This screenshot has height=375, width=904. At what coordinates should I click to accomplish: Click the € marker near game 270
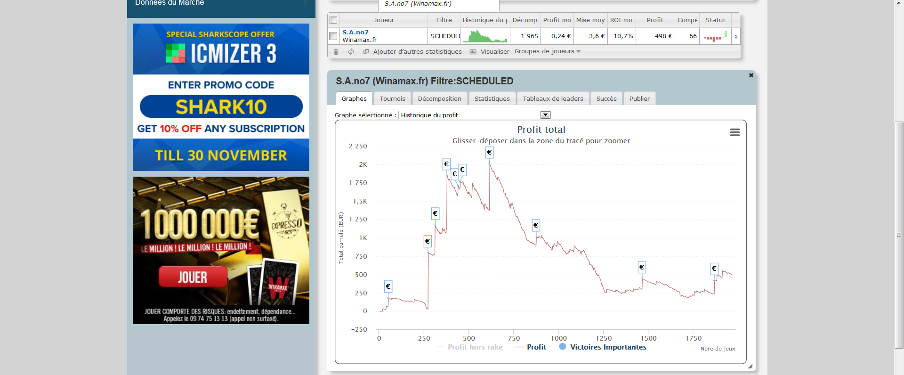click(428, 241)
